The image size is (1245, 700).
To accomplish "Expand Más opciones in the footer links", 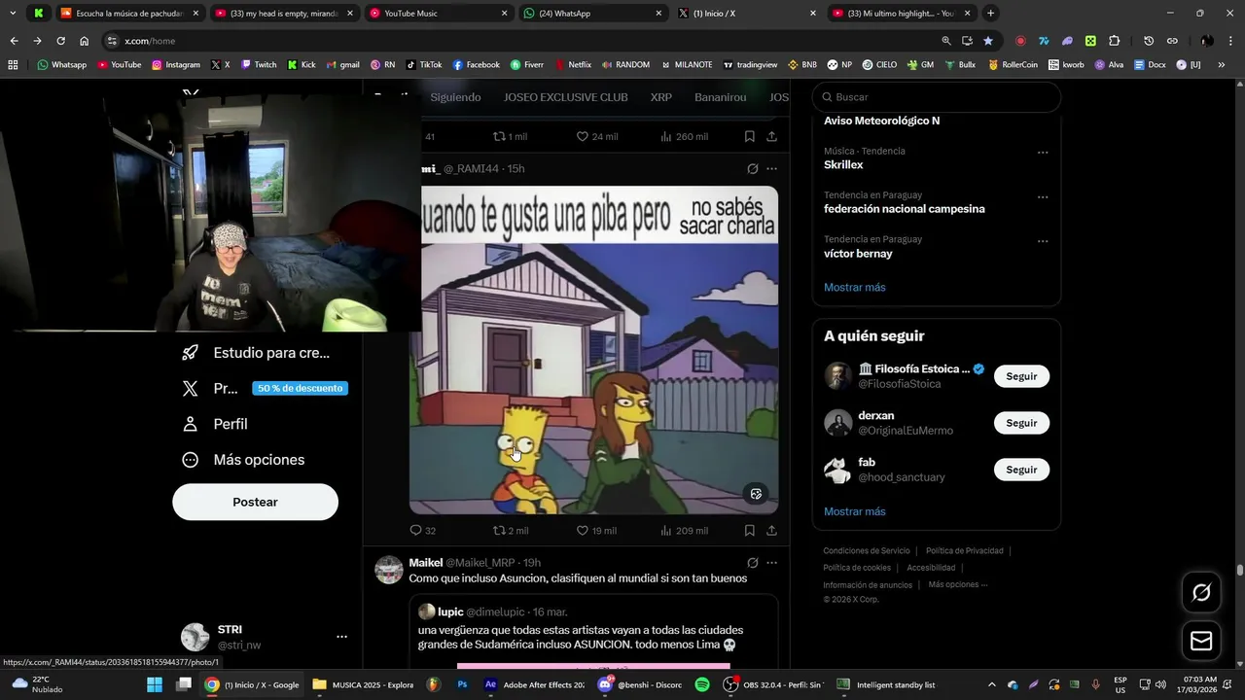I will (x=957, y=584).
